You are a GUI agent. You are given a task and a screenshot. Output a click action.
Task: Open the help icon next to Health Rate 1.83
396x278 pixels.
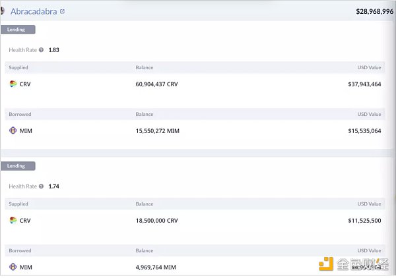[x=41, y=50]
